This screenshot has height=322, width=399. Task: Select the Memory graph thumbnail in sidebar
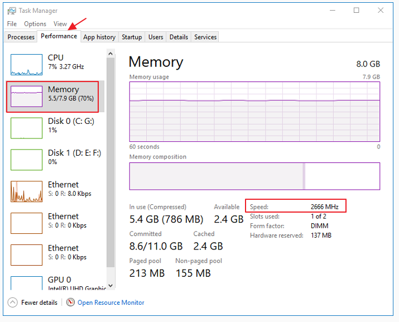(26, 97)
